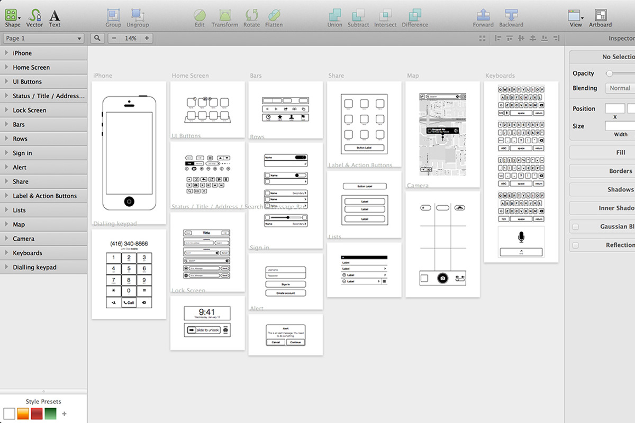Click the magnifier zoom icon
The image size is (635, 423).
[97, 38]
